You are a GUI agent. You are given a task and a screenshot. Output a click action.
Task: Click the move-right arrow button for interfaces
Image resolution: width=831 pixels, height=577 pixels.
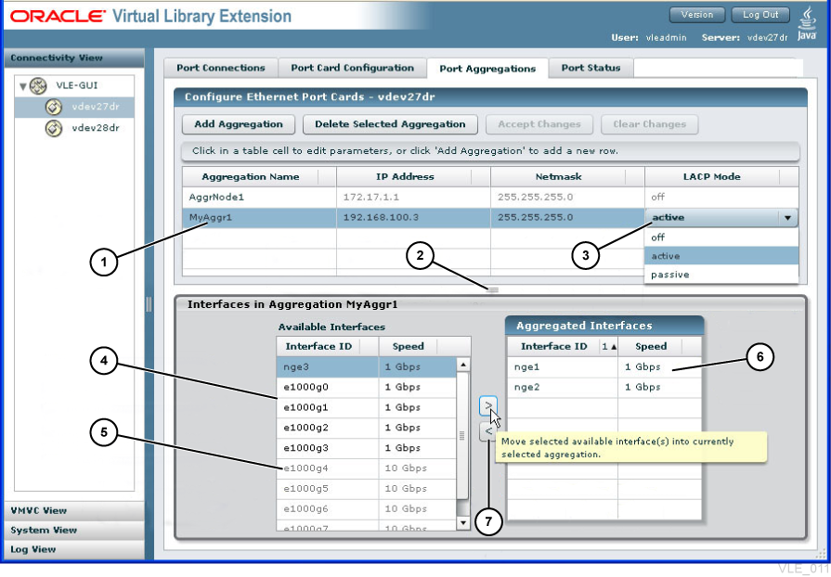(x=488, y=406)
